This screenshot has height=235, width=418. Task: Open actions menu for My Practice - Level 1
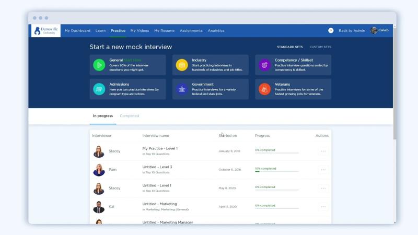point(323,151)
